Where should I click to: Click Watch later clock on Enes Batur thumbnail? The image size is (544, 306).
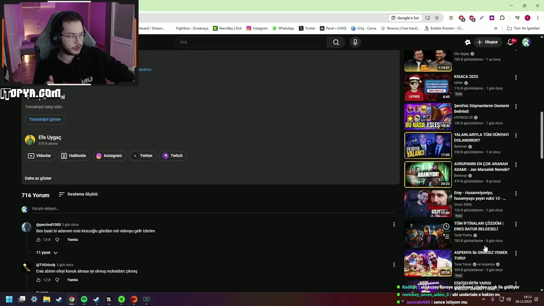(x=446, y=227)
